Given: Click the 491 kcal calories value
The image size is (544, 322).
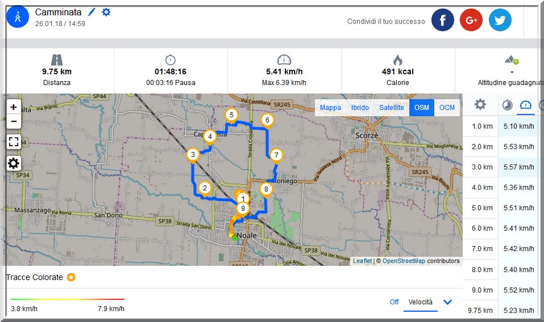Looking at the screenshot, I should pyautogui.click(x=397, y=72).
